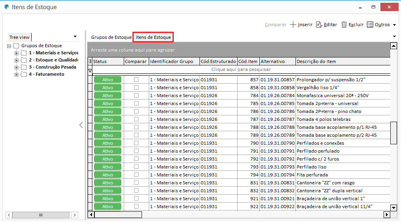Tick Comparar checkbox for Cantoneira "ZZ" com rasgo

tap(136, 182)
